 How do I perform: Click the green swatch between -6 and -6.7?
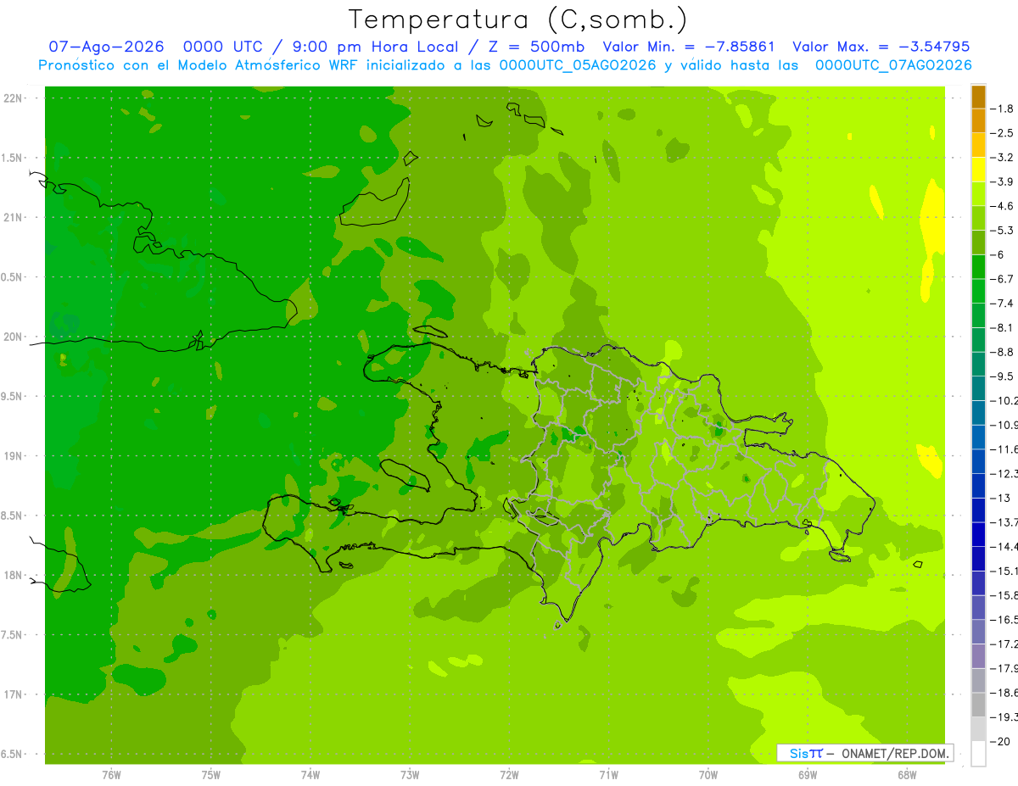pyautogui.click(x=978, y=267)
